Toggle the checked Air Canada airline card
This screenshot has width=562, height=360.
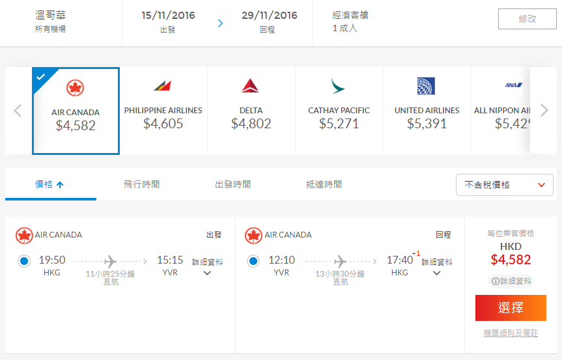tap(76, 111)
